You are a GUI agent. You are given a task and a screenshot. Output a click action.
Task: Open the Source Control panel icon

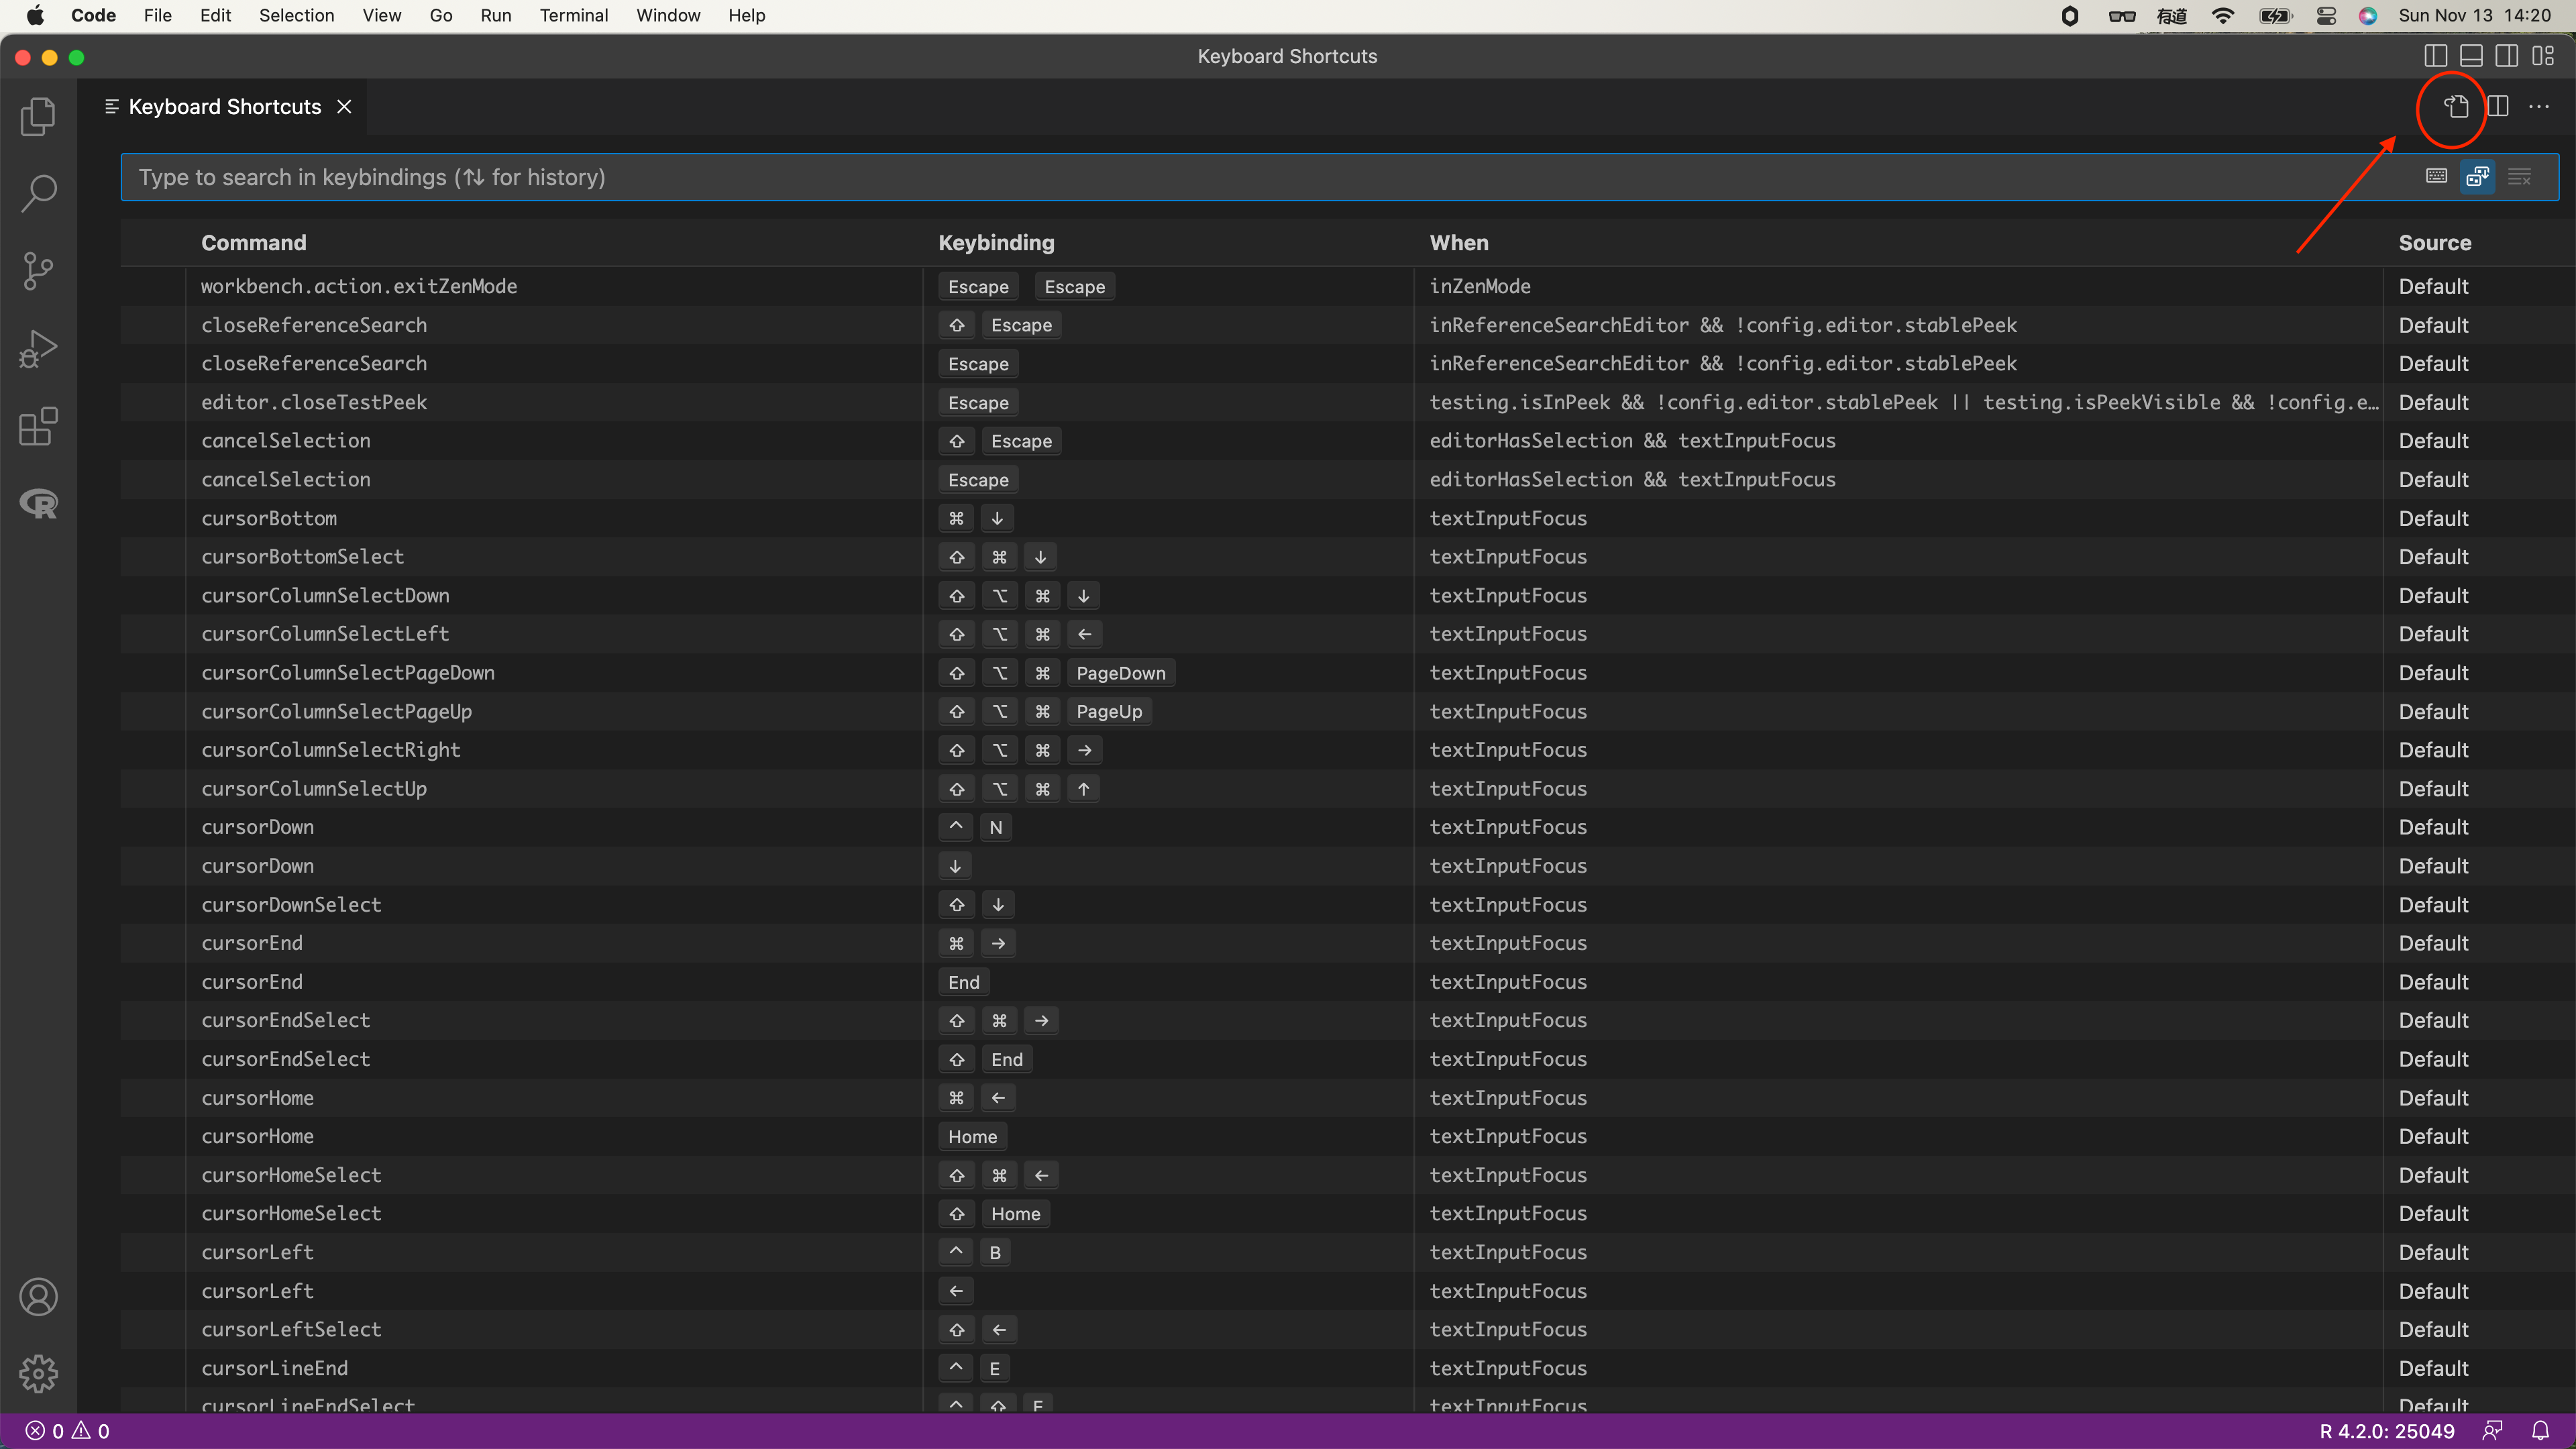[38, 271]
